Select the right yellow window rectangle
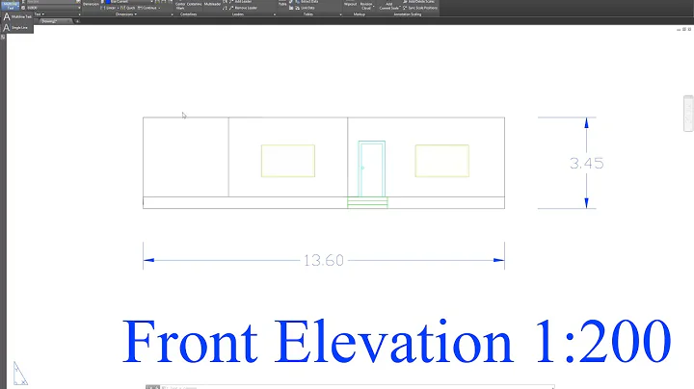Image resolution: width=694 pixels, height=389 pixels. coord(442,161)
